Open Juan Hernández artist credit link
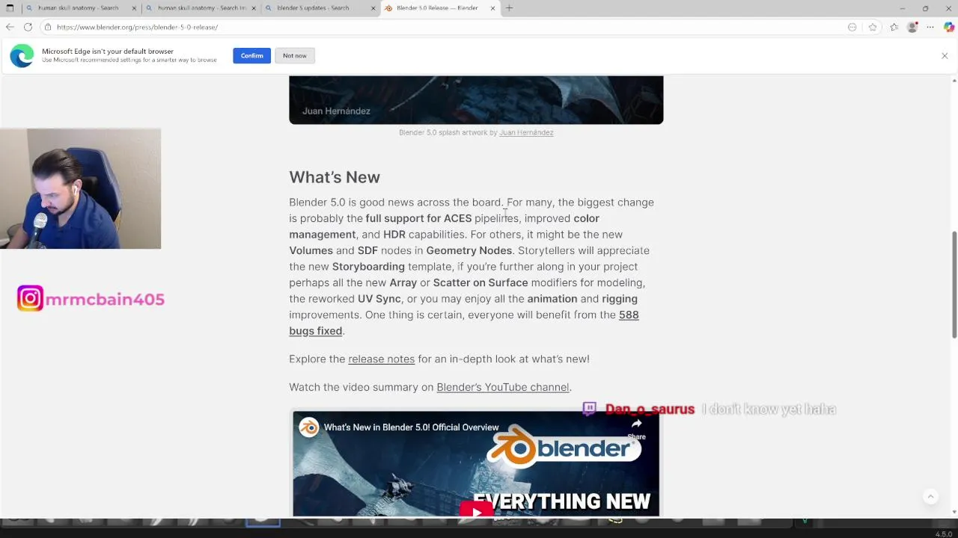The image size is (958, 538). pos(526,132)
